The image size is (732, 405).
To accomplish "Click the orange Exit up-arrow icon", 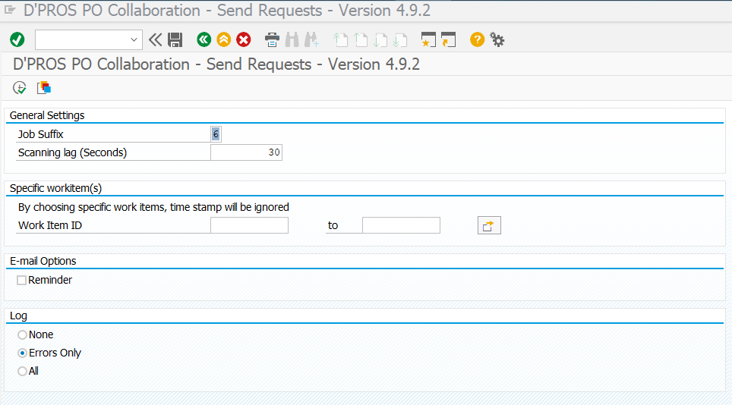I will point(223,39).
